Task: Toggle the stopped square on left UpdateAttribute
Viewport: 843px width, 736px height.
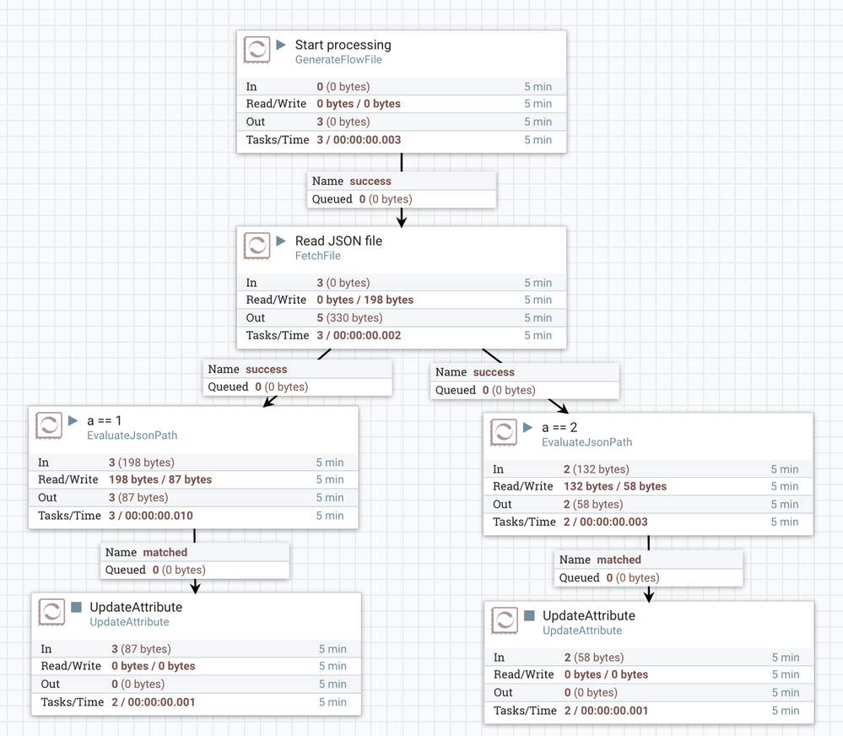Action: (76, 608)
